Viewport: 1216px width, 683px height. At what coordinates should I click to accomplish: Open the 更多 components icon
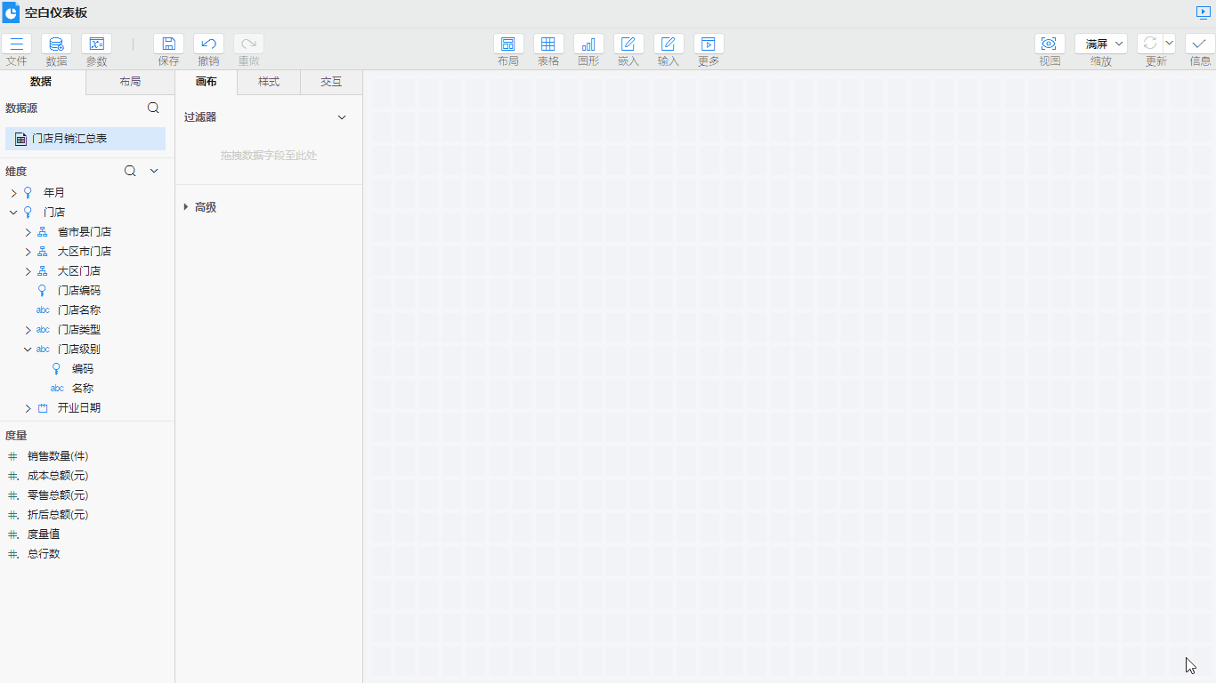(709, 44)
